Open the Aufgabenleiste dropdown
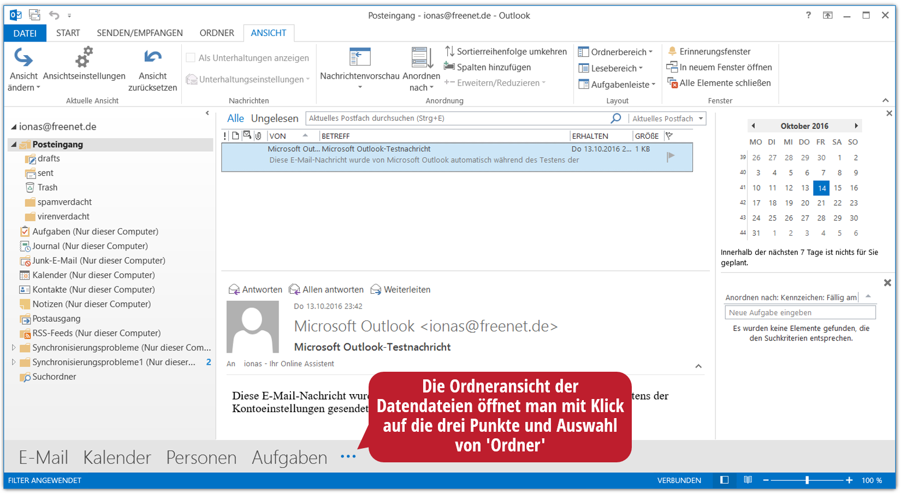The width and height of the screenshot is (901, 494). (x=617, y=85)
